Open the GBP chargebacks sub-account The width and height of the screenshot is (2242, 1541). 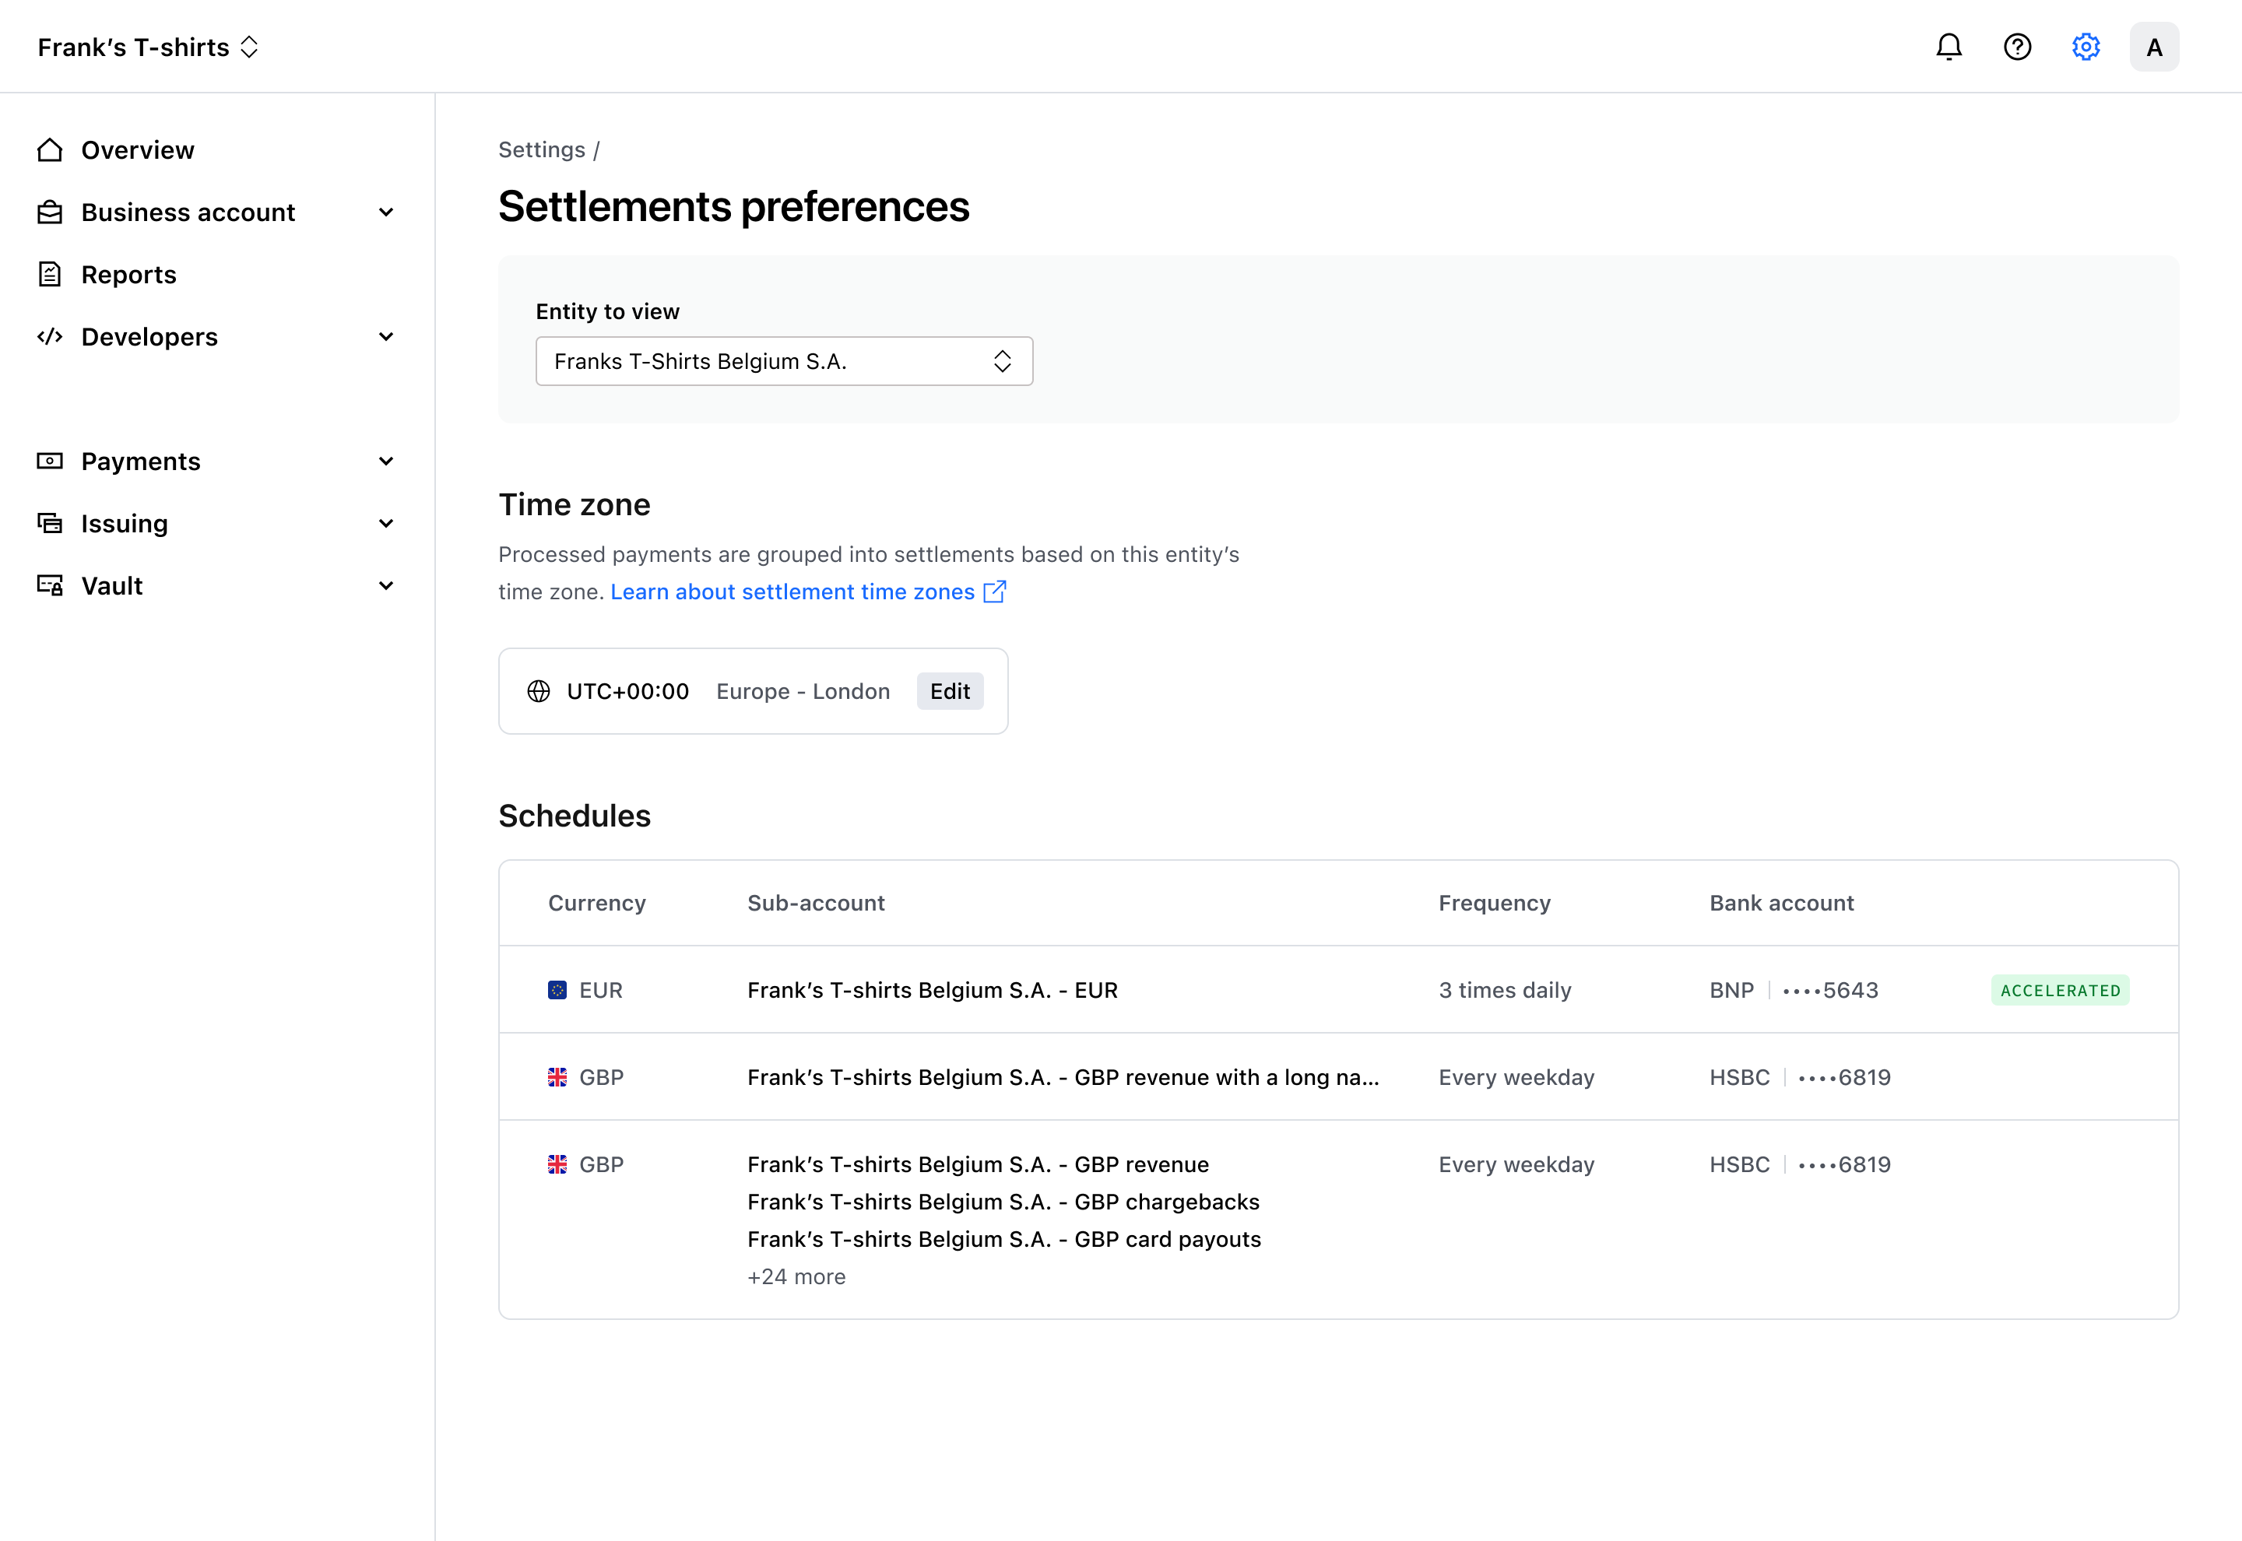[x=1003, y=1202]
